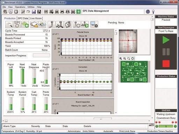Open the monitor settings gear icon
Viewport: 179px width, 134px height.
pyautogui.click(x=94, y=24)
